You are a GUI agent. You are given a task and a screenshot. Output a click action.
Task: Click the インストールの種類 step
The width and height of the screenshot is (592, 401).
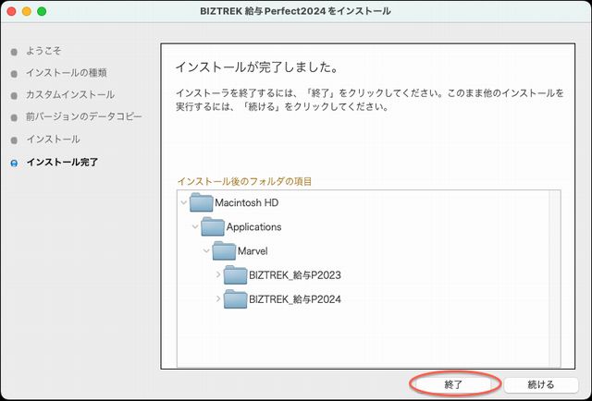coord(66,73)
